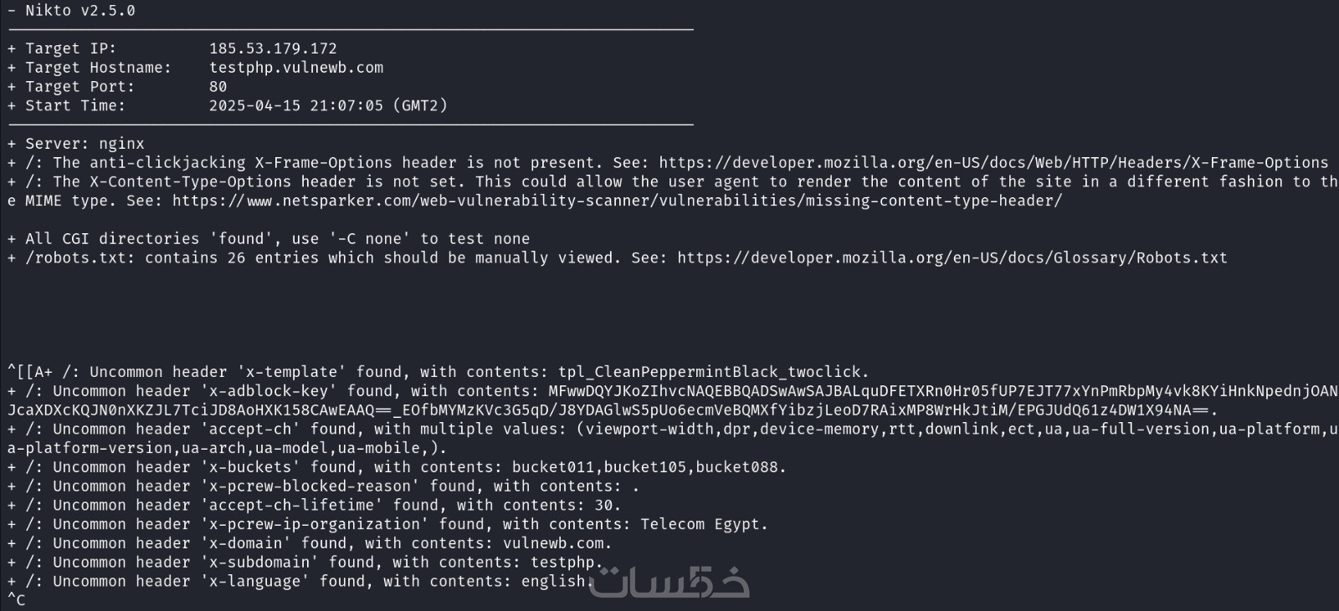Click the start time 2025-04-15 21:07:05
This screenshot has height=611, width=1339.
296,106
